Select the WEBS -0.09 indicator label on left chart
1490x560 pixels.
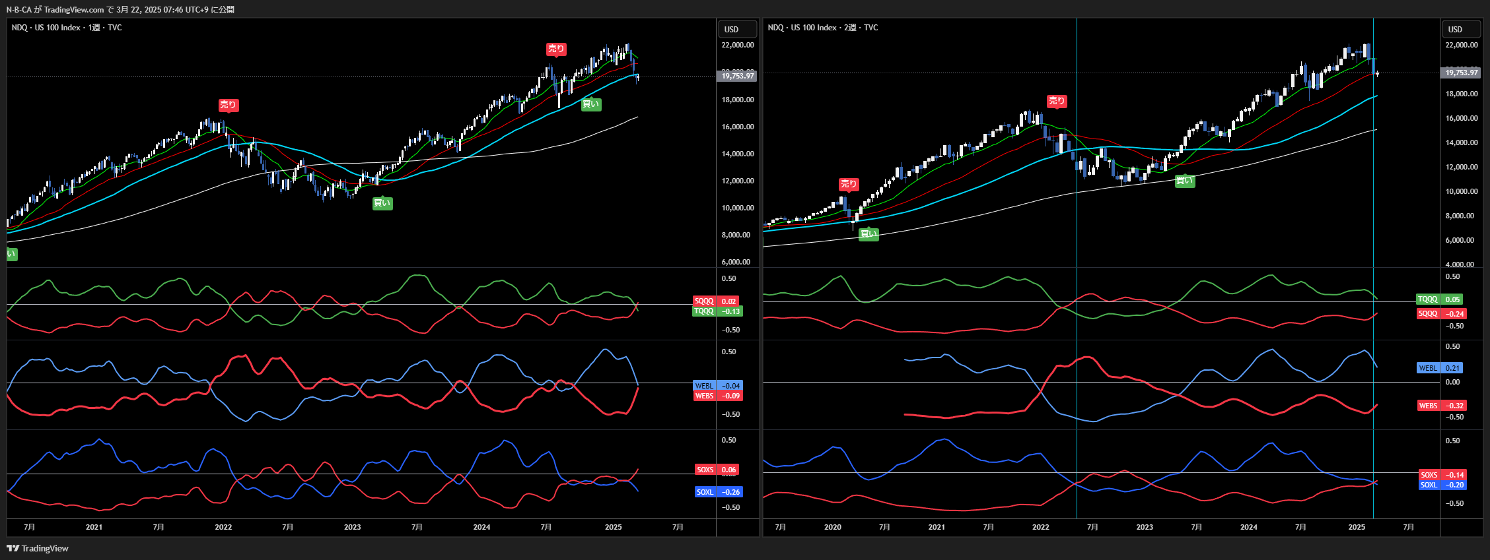[x=717, y=396]
